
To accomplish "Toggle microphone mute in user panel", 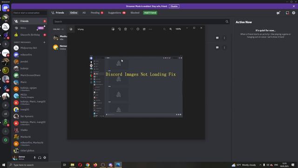I will coord(34,158).
